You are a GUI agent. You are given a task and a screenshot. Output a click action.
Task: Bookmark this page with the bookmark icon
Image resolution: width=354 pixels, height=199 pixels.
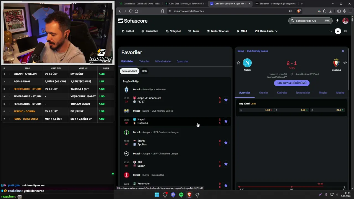click(x=162, y=11)
